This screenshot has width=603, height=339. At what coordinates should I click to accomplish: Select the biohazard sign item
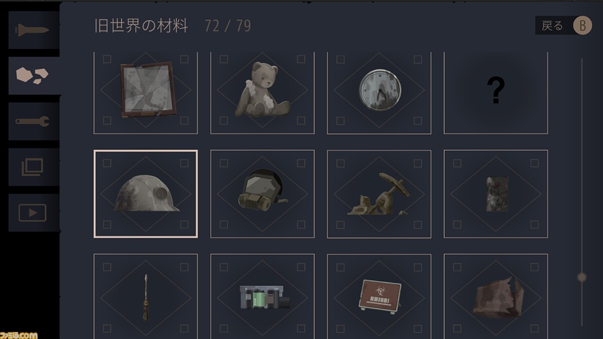click(x=379, y=297)
